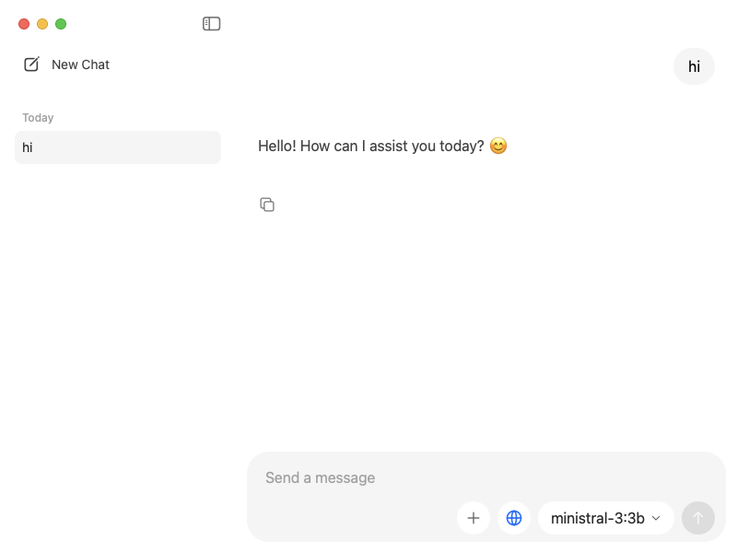Click the "hi" user message bubble
The height and width of the screenshot is (553, 737).
tap(694, 66)
